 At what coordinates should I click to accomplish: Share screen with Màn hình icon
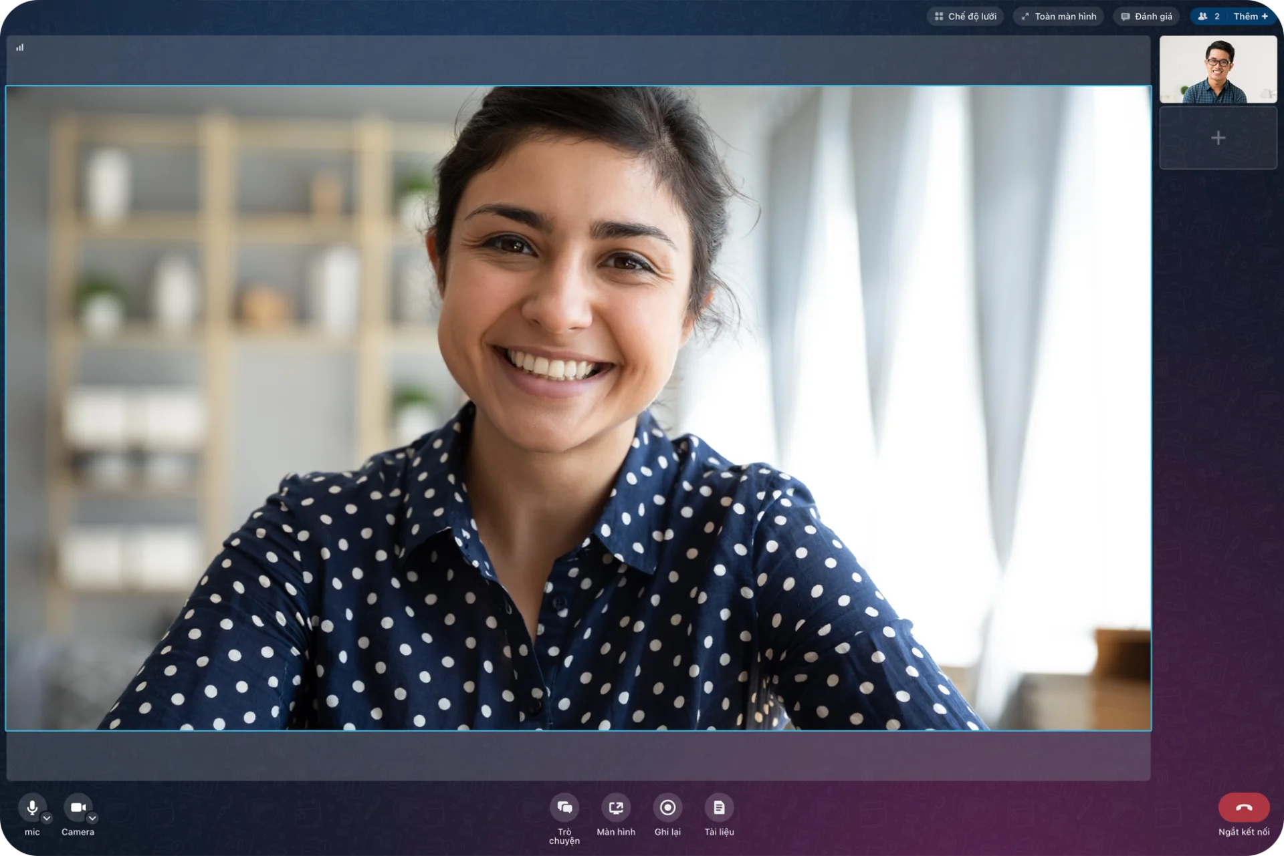coord(616,807)
